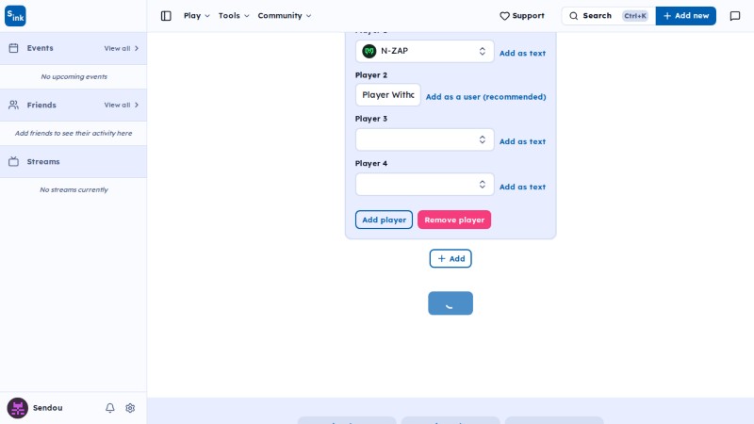
Task: Open the Streams section header
Action: pyautogui.click(x=74, y=161)
